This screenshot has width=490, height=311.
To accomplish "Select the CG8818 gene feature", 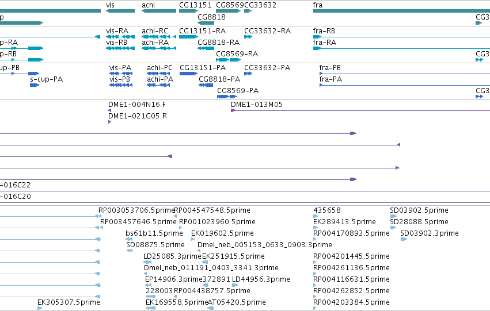I will point(206,23).
